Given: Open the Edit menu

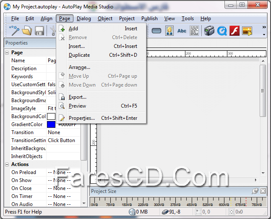Looking at the screenshot, I should pyautogui.click(x=30, y=18).
